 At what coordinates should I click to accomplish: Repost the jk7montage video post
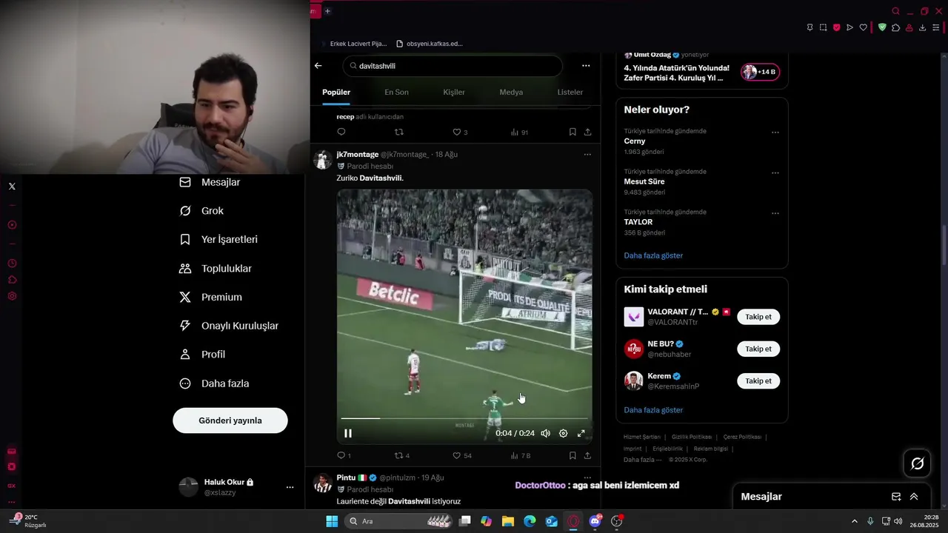(x=399, y=455)
